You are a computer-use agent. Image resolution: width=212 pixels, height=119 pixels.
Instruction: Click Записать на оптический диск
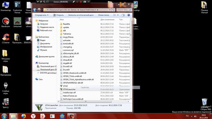81,15
